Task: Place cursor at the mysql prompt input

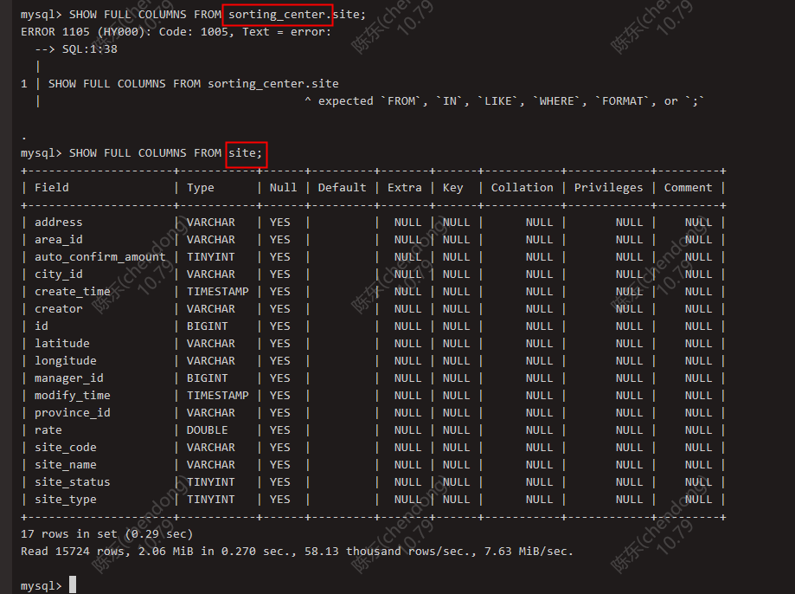Action: [x=72, y=584]
